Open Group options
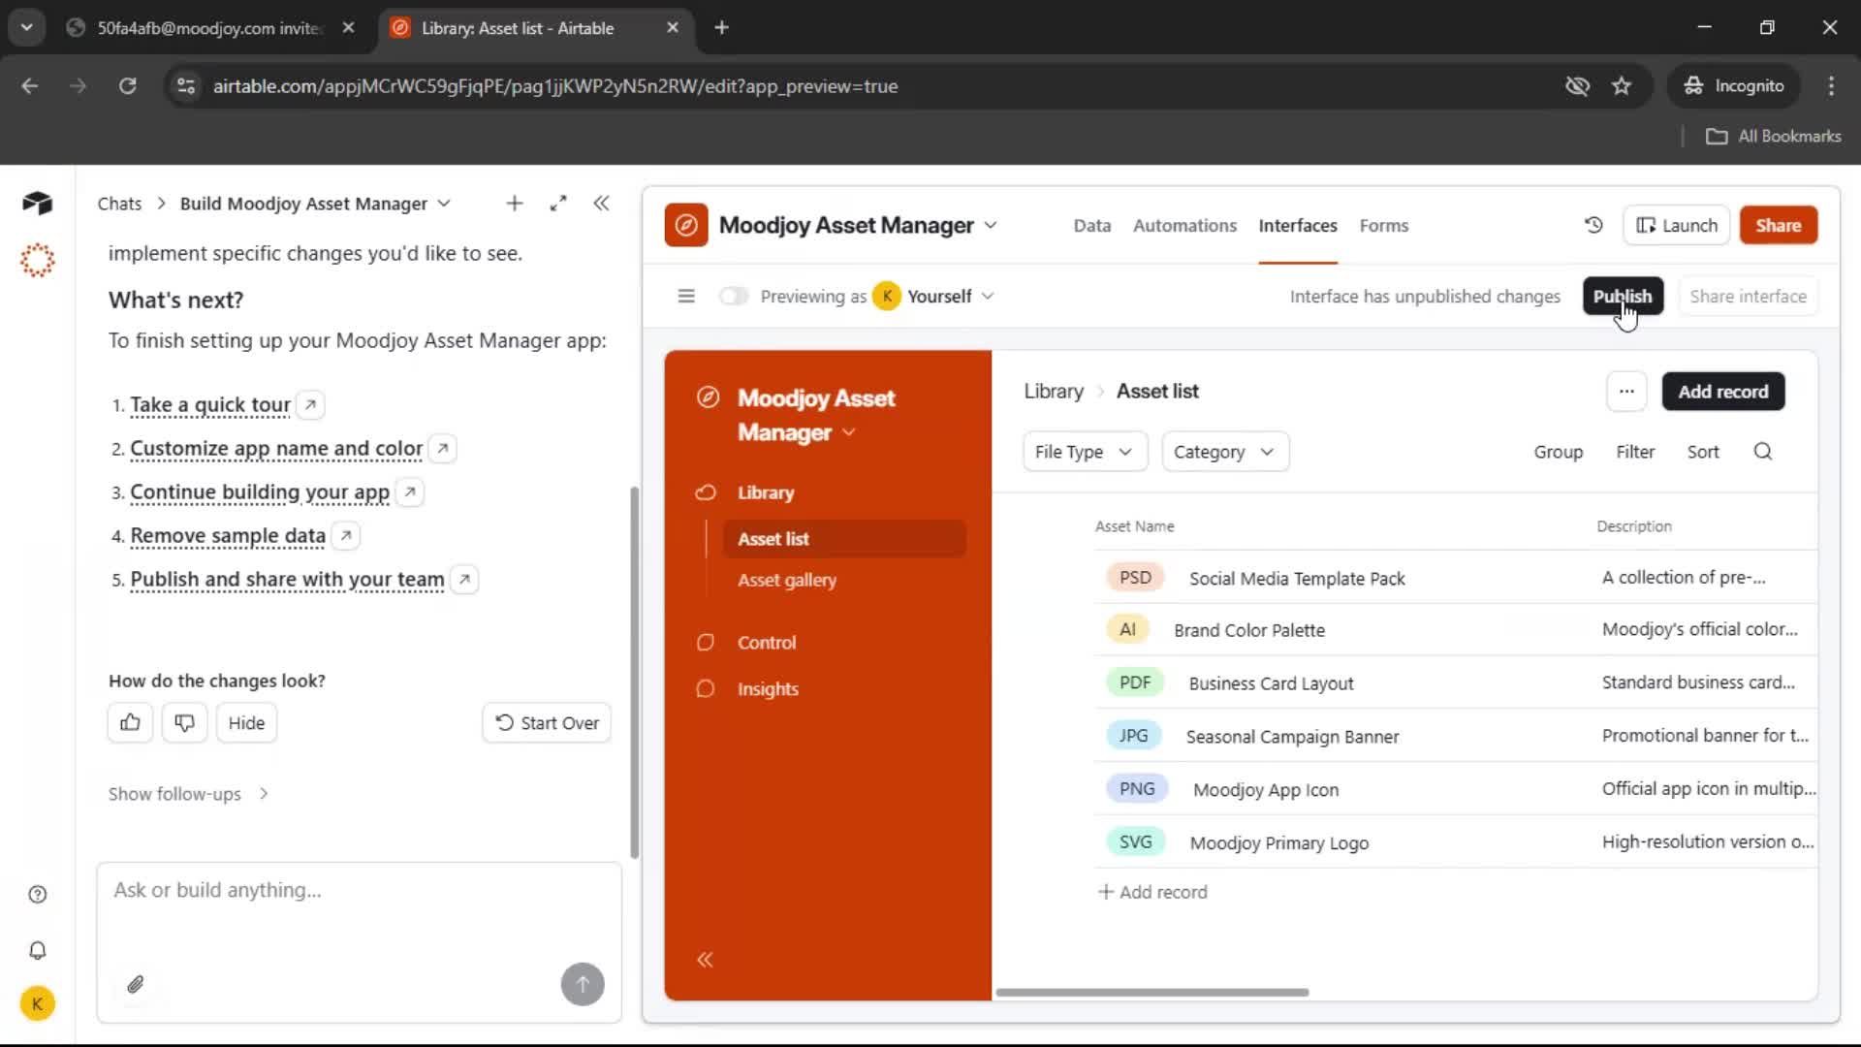Viewport: 1861px width, 1047px height. (1558, 452)
